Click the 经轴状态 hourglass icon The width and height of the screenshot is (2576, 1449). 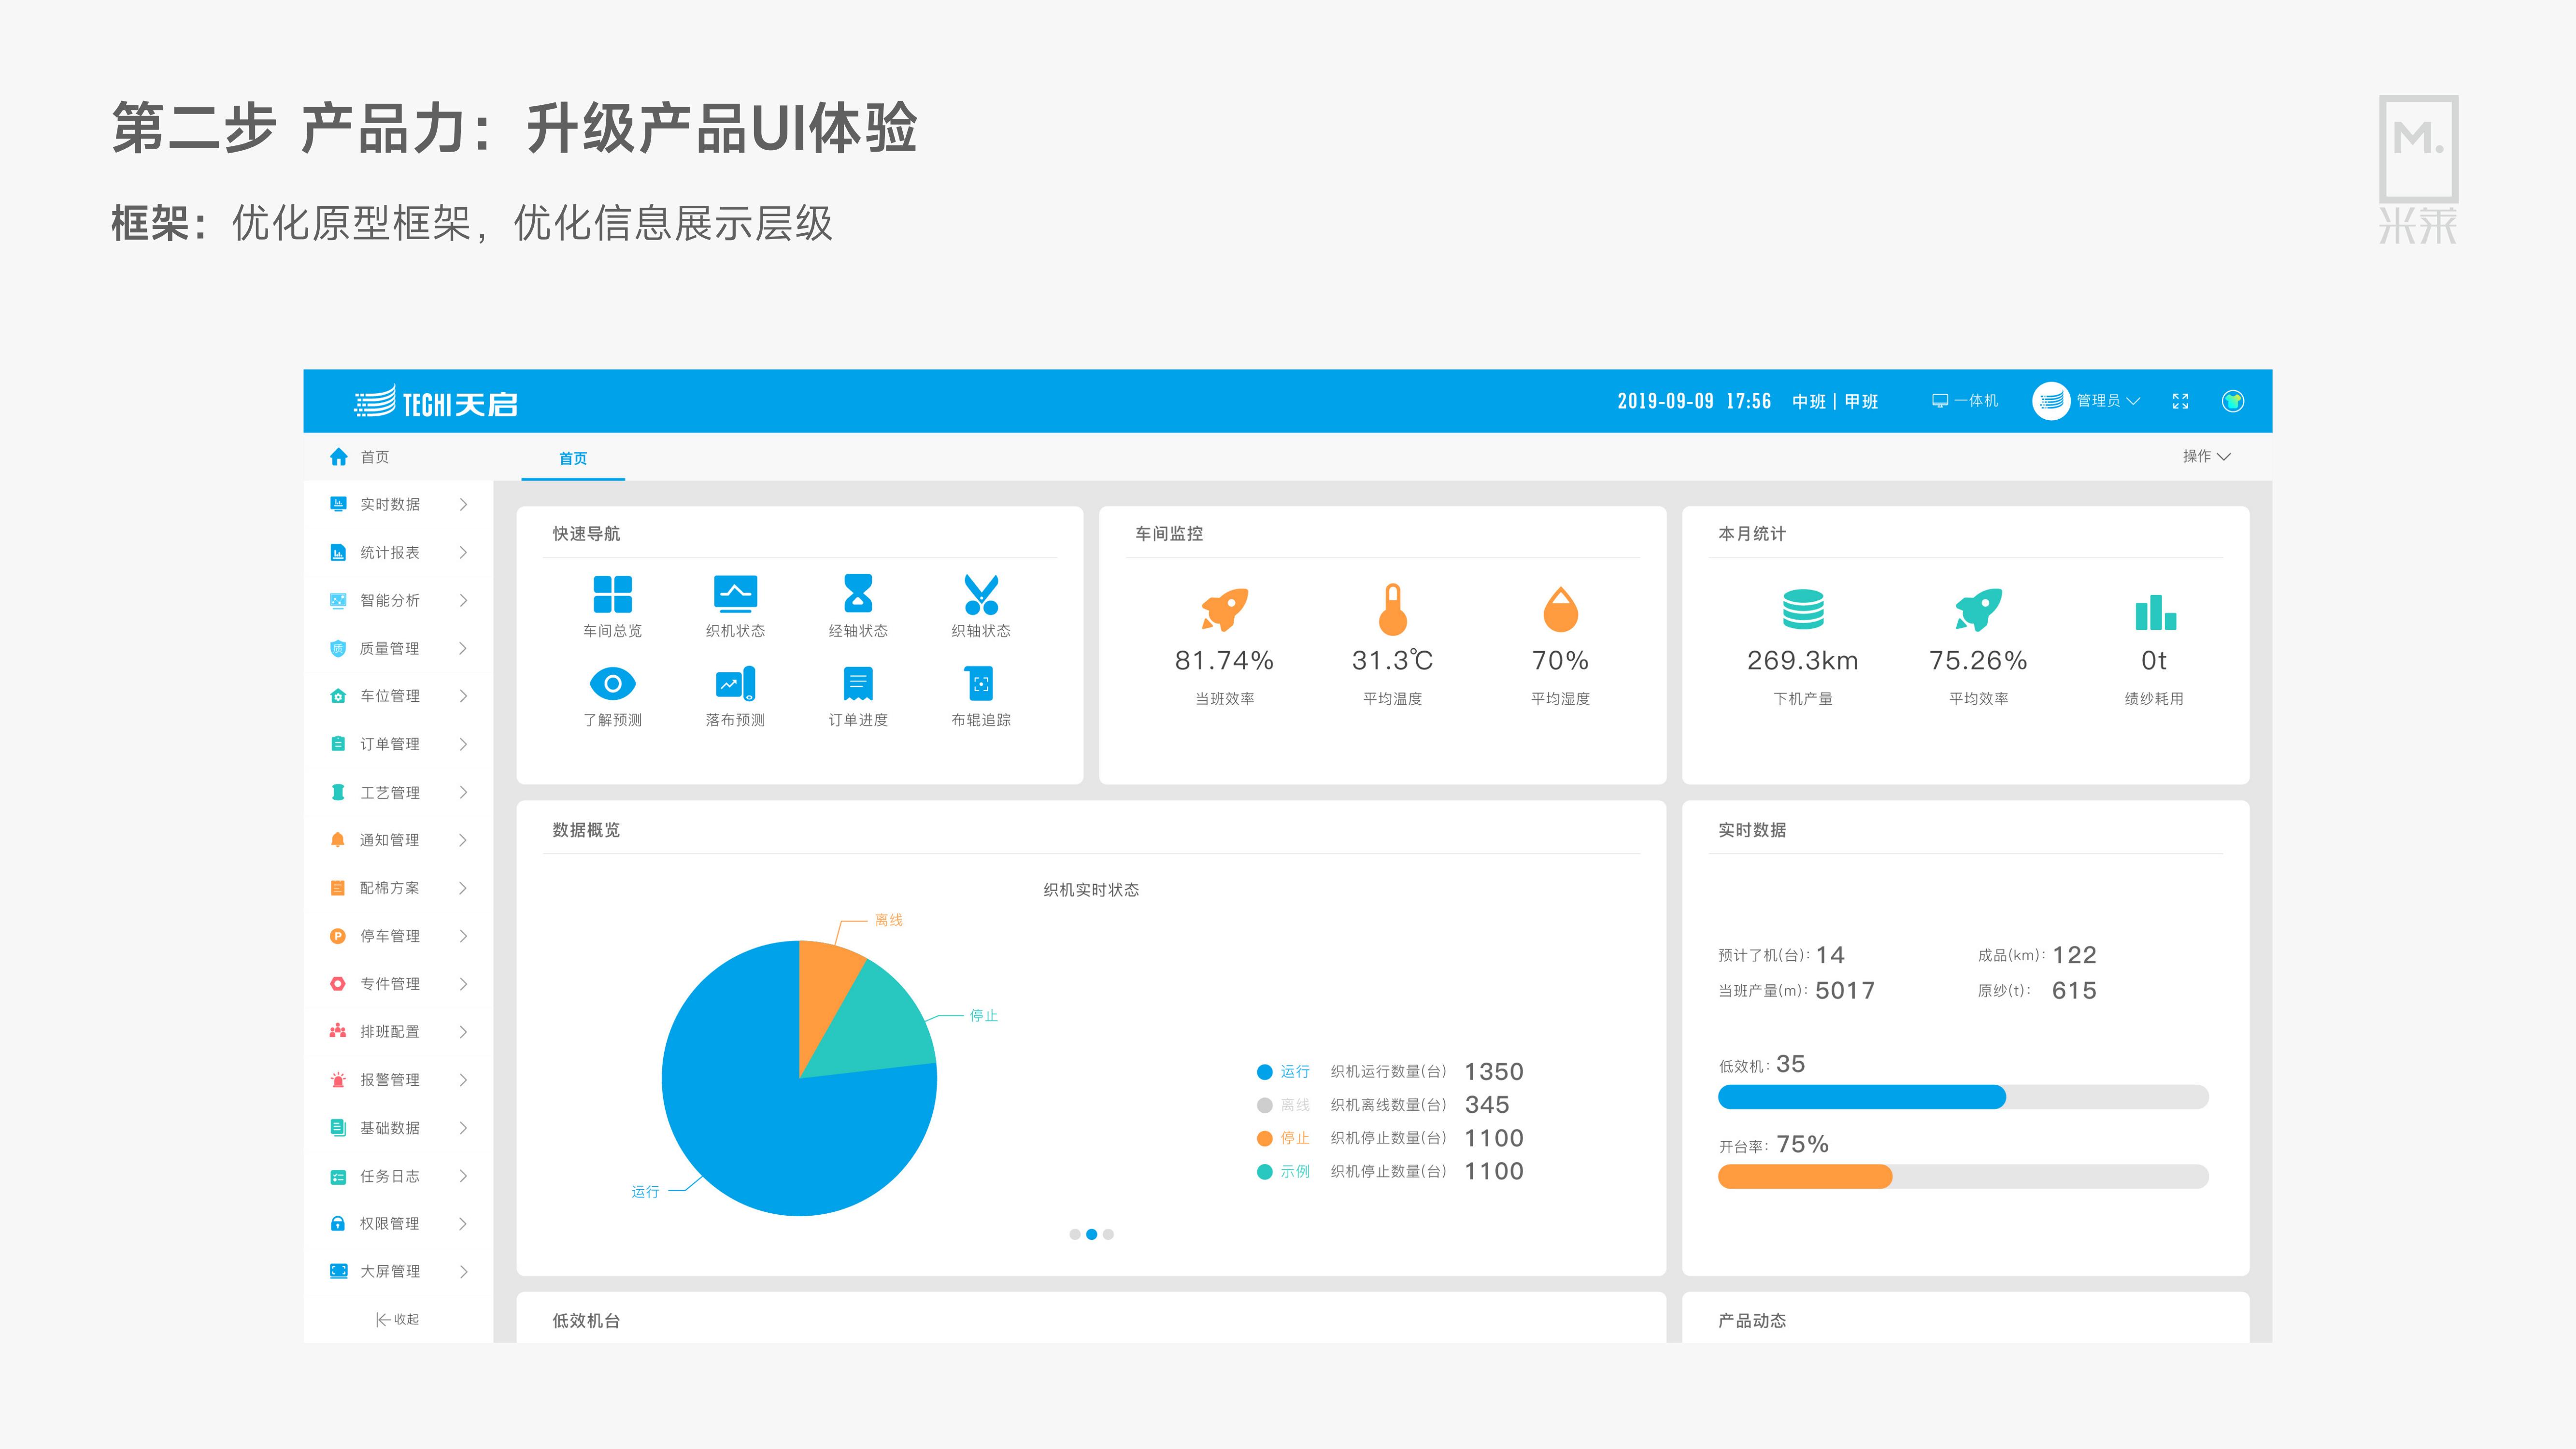tap(858, 593)
